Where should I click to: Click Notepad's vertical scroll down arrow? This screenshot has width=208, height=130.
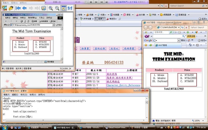click(147, 118)
